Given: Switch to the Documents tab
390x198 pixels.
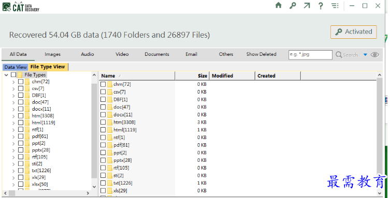Looking at the screenshot, I should click(x=157, y=54).
